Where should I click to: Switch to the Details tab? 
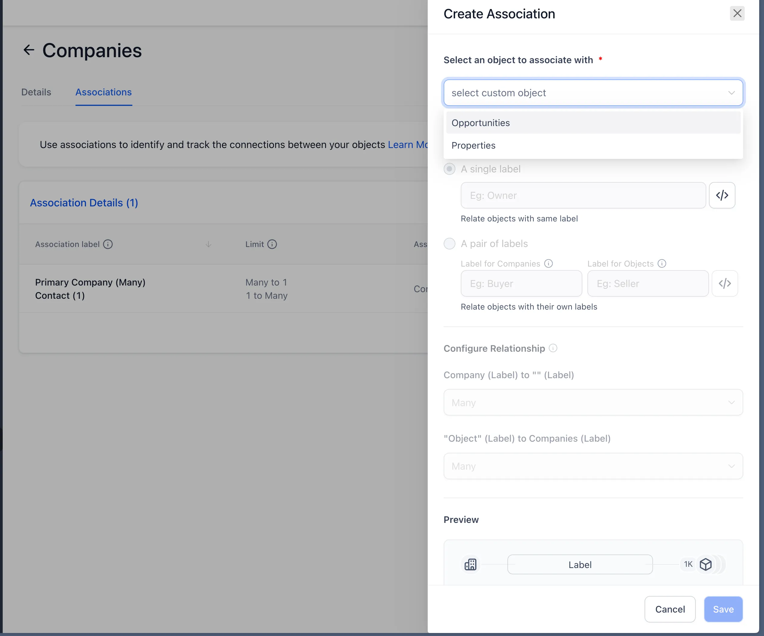click(36, 92)
